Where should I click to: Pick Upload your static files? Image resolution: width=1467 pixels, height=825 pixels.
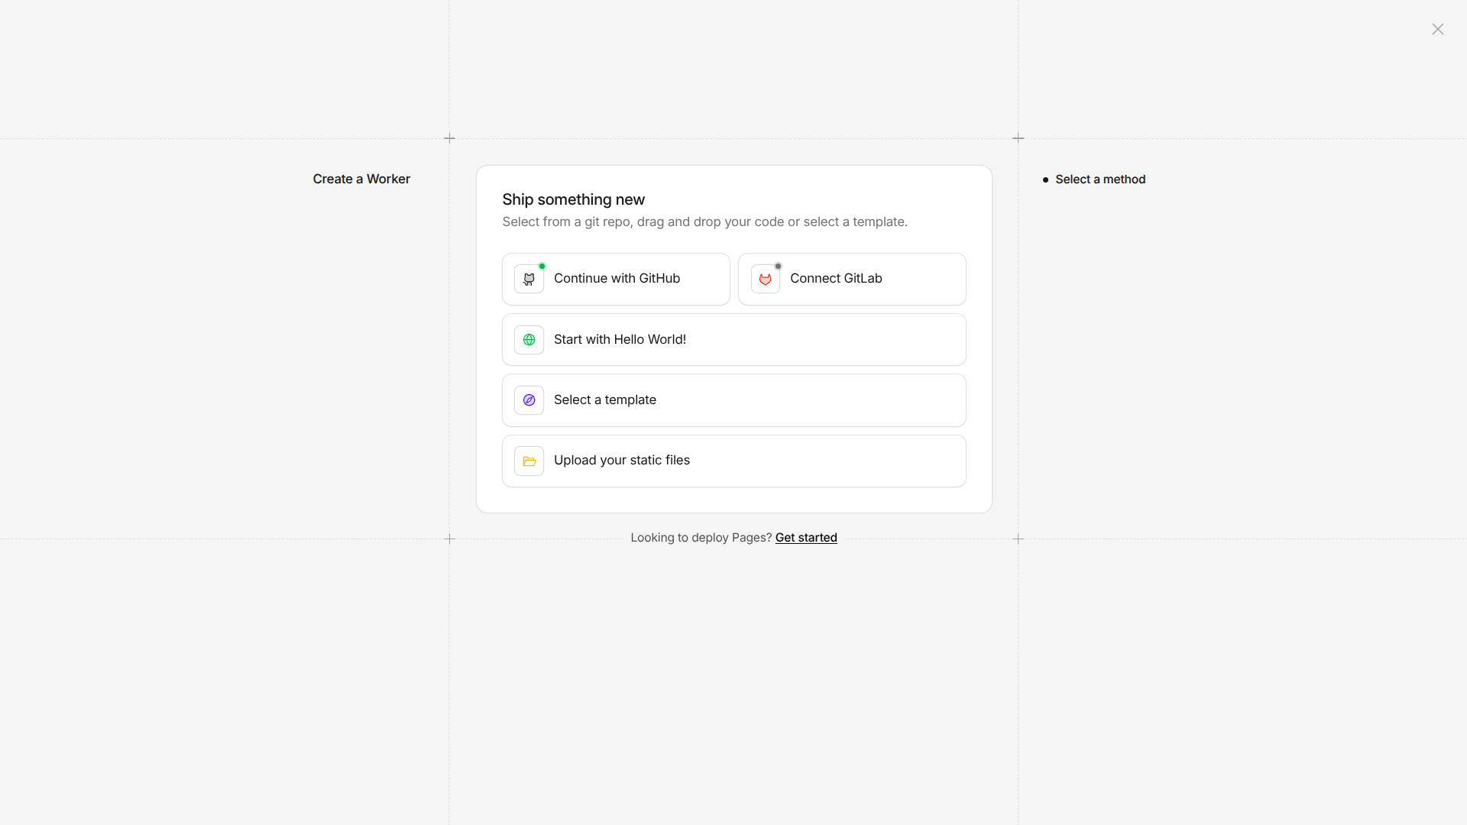click(x=621, y=461)
